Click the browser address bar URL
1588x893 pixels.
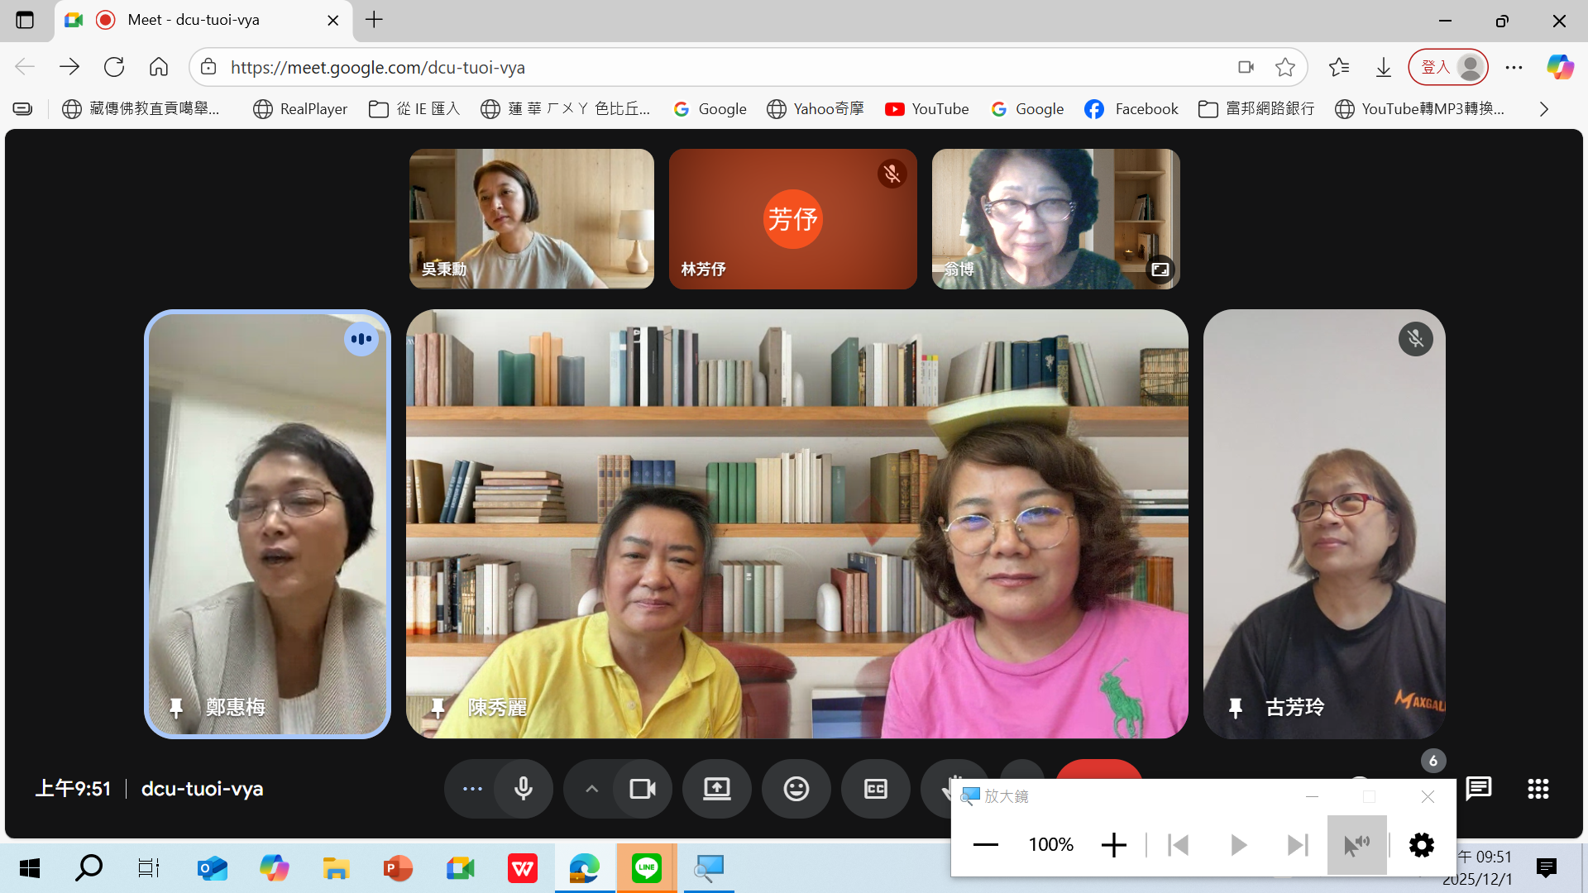click(x=377, y=68)
